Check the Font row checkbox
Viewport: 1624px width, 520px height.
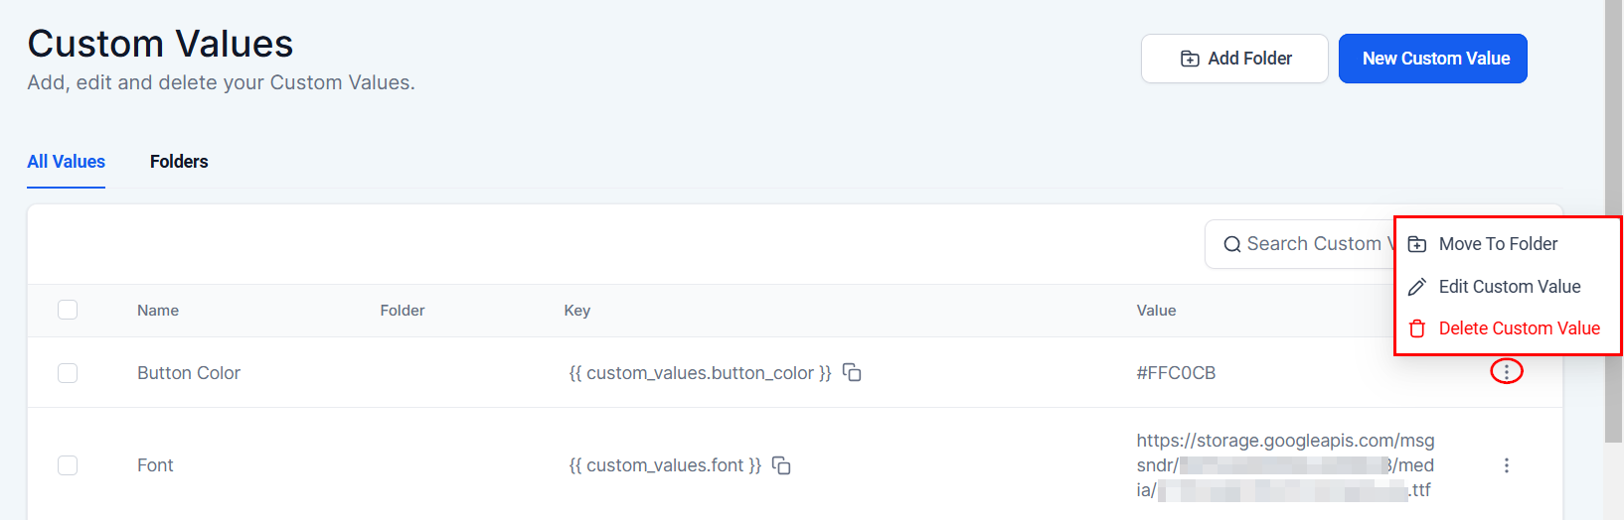click(x=68, y=465)
